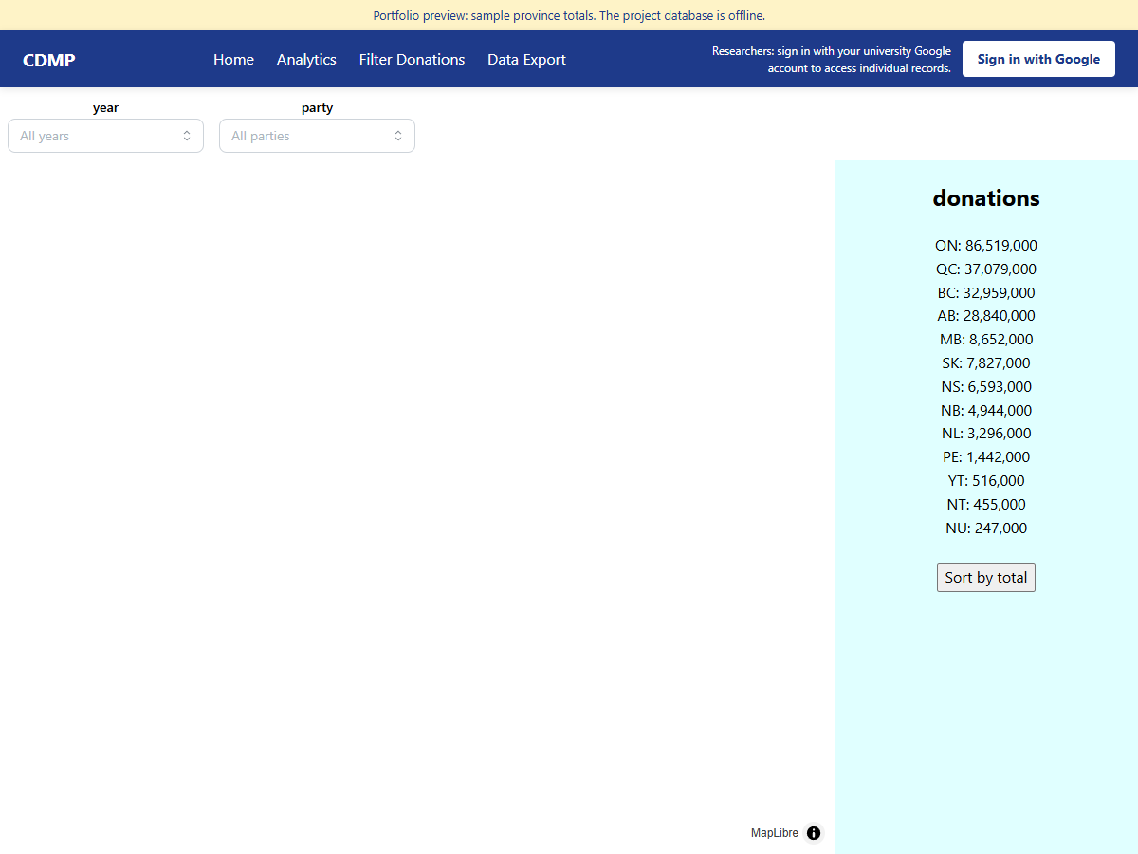Screen dimensions: 1138x854
Task: Select the NL: 3,296,000 entry
Action: 986,433
